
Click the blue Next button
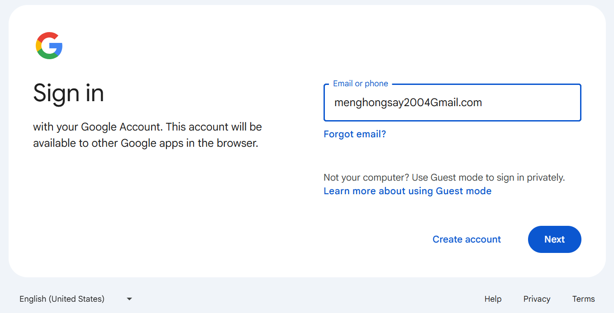click(554, 239)
